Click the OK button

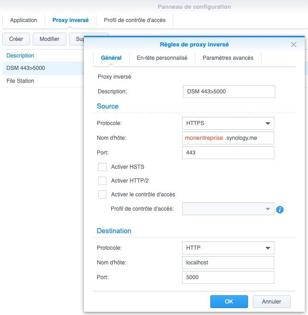tap(229, 302)
